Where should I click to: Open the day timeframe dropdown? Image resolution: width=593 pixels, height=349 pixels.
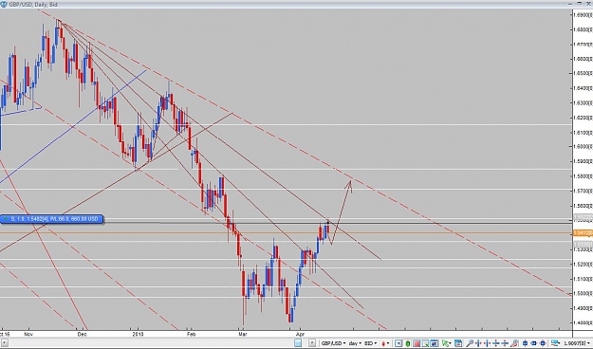click(x=355, y=343)
